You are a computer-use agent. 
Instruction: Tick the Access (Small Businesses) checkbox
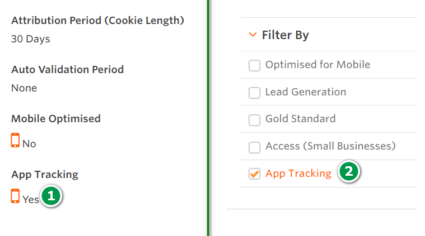pos(254,147)
